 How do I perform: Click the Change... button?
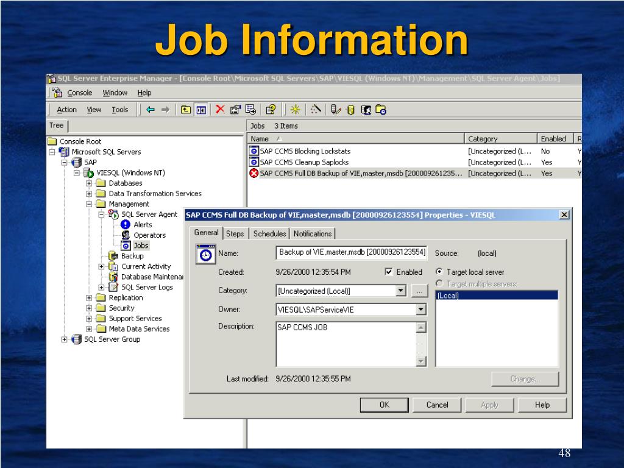(525, 379)
